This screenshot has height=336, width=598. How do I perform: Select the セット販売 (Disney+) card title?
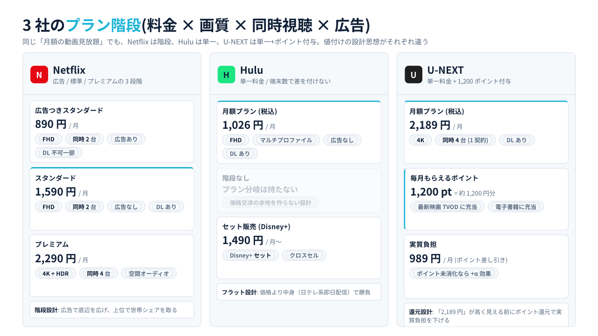click(256, 226)
